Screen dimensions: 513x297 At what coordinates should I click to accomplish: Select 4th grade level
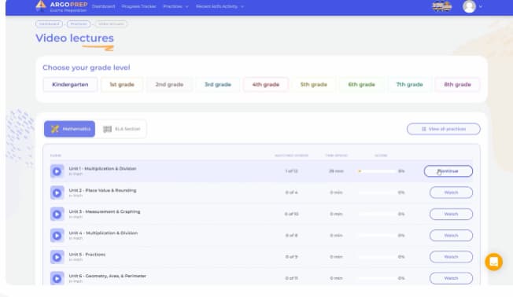click(x=266, y=85)
